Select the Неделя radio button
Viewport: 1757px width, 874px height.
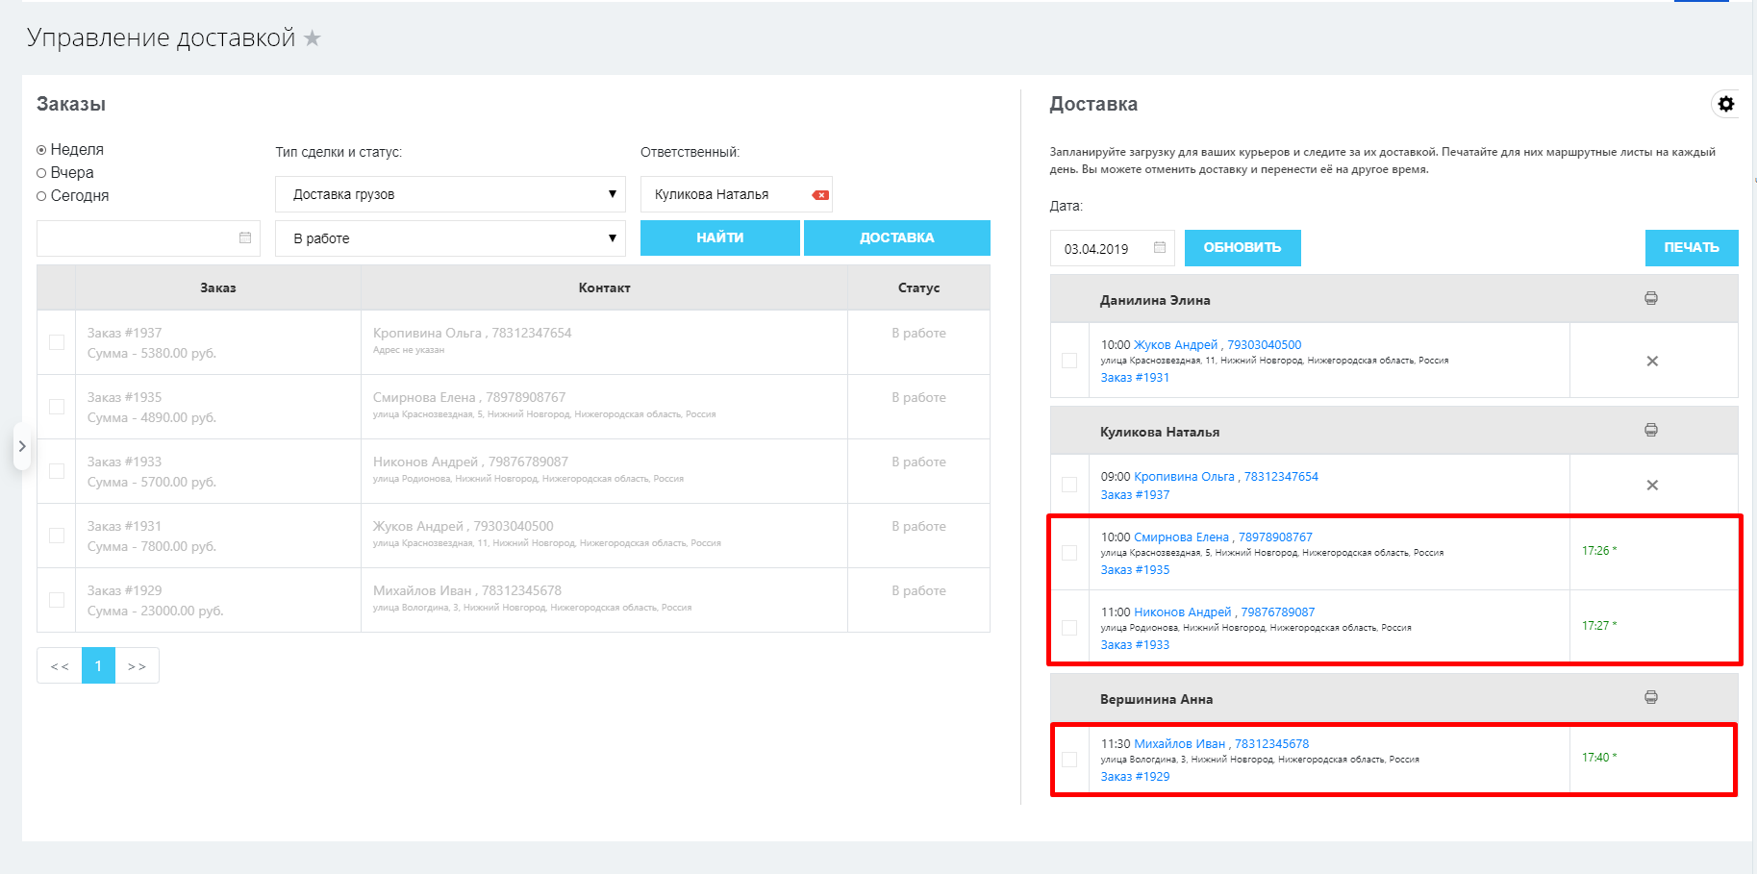(x=41, y=150)
